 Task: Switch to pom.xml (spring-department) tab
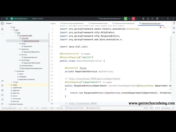coord(72,23)
